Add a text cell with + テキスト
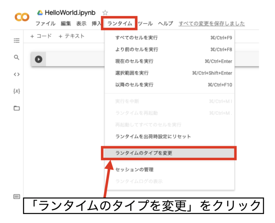Viewport: 275px width, 223px height. pyautogui.click(x=72, y=36)
